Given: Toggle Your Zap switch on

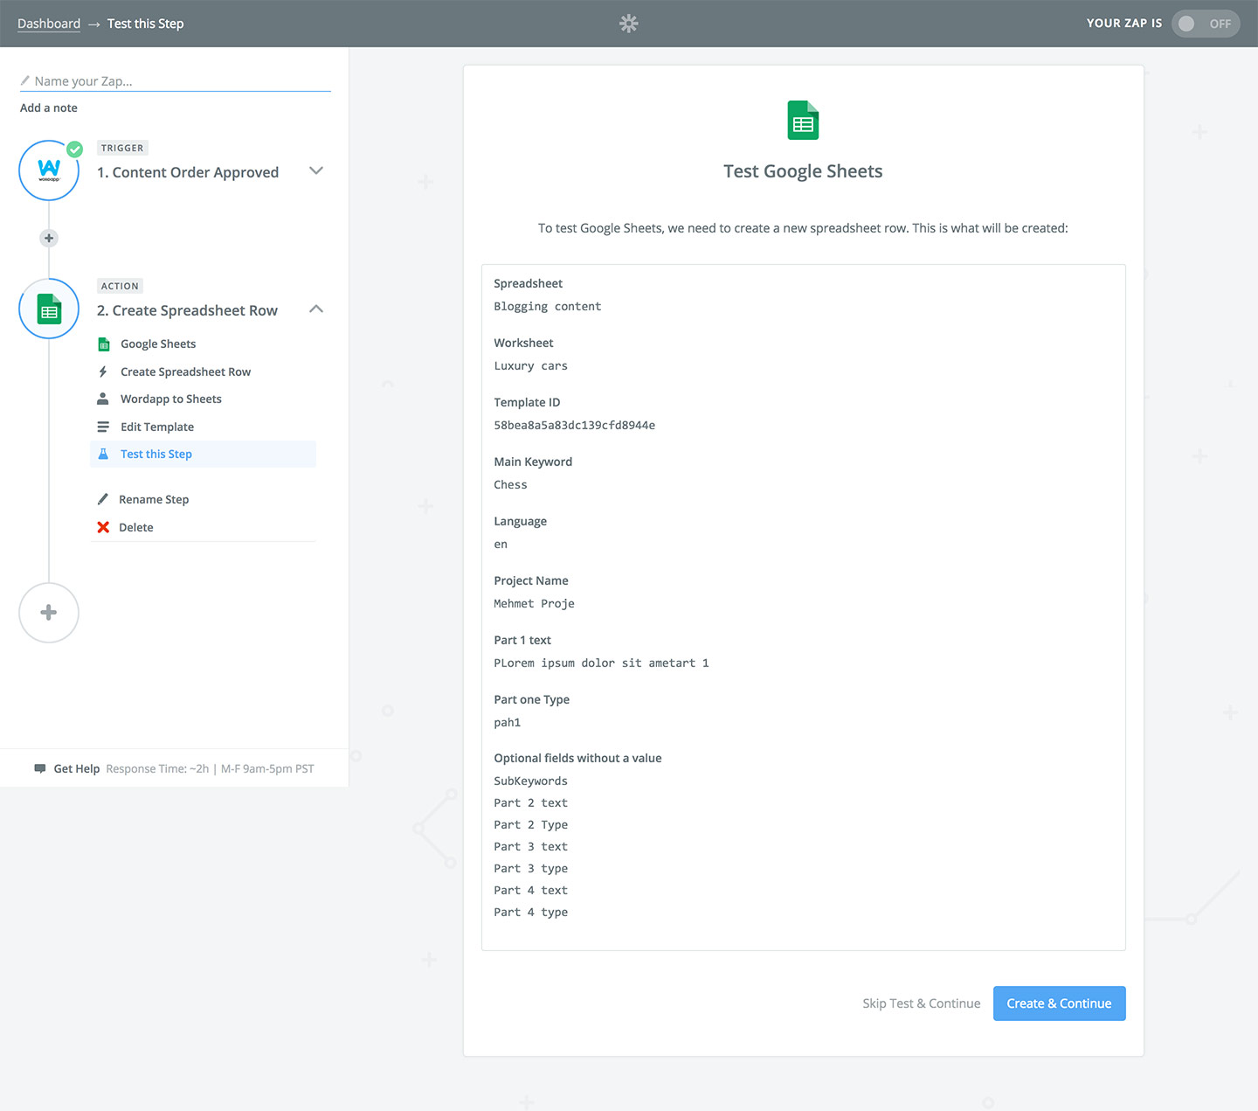Looking at the screenshot, I should (x=1206, y=24).
